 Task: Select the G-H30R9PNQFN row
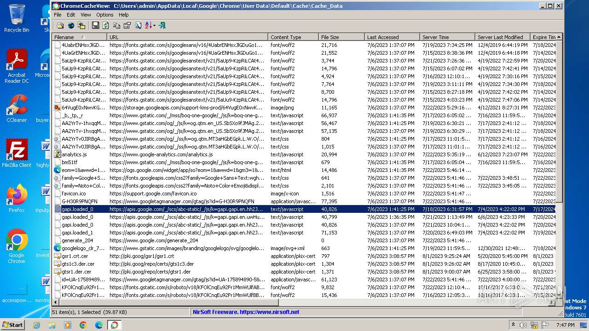coord(304,201)
